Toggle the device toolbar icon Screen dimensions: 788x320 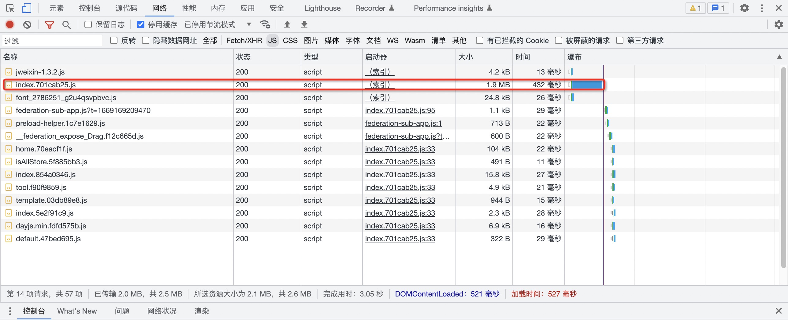click(x=26, y=8)
